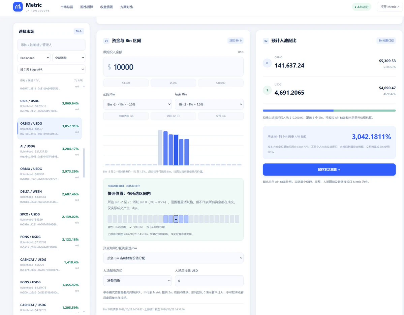The height and width of the screenshot is (315, 404).
Task: Go to the 市场总览 tab
Action: (x=67, y=7)
